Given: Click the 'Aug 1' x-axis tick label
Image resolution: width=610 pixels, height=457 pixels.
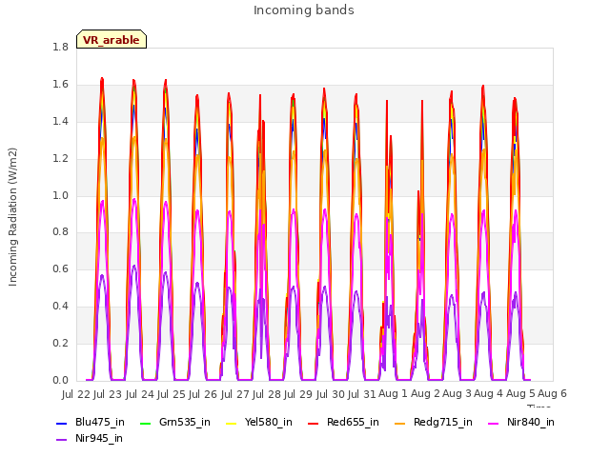Looking at the screenshot, I should [x=393, y=394].
